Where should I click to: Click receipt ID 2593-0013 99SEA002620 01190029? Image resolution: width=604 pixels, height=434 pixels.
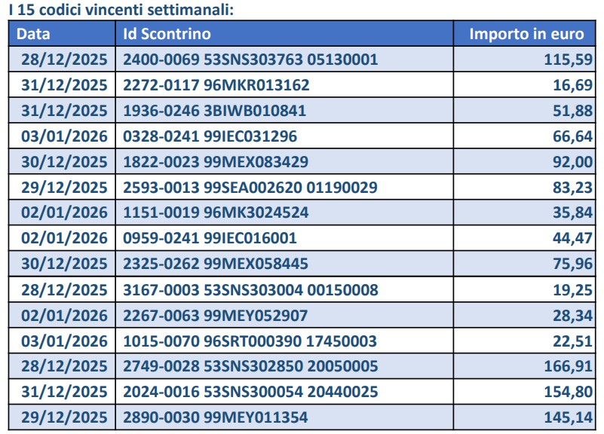tap(250, 188)
